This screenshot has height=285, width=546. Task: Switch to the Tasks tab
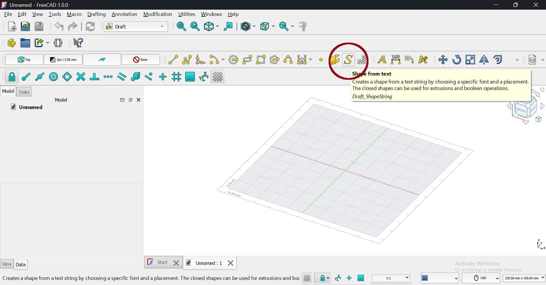[x=24, y=92]
